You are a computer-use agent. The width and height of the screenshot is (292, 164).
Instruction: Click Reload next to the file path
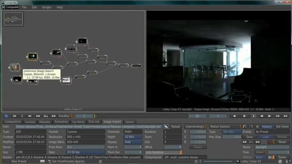pyautogui.click(x=175, y=127)
